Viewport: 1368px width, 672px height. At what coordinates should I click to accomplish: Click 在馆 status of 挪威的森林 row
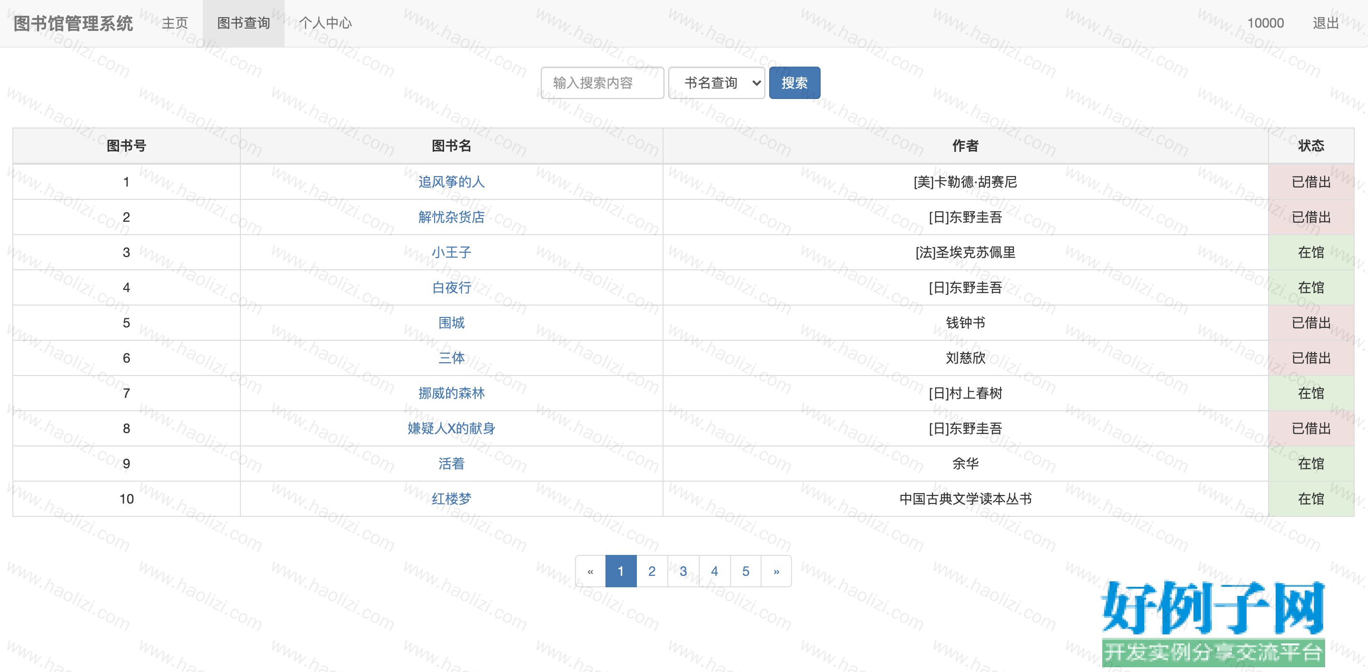(1311, 393)
